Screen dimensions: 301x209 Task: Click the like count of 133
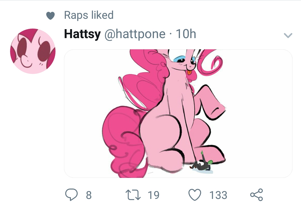pos(218,195)
